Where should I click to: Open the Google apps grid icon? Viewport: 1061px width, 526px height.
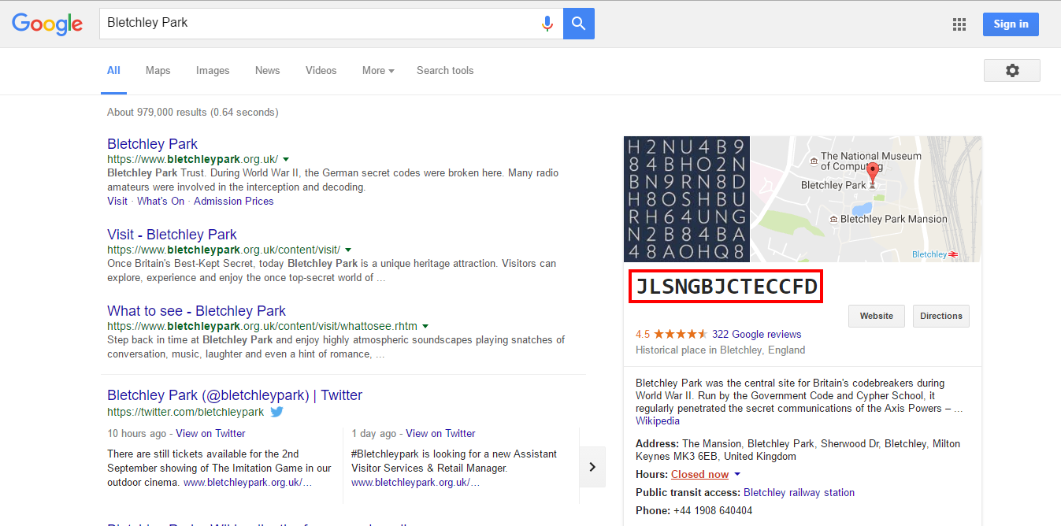959,24
